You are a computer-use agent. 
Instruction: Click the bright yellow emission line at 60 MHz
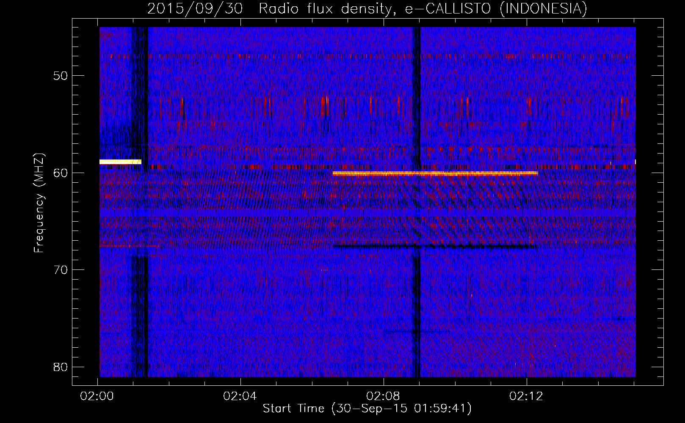[435, 173]
